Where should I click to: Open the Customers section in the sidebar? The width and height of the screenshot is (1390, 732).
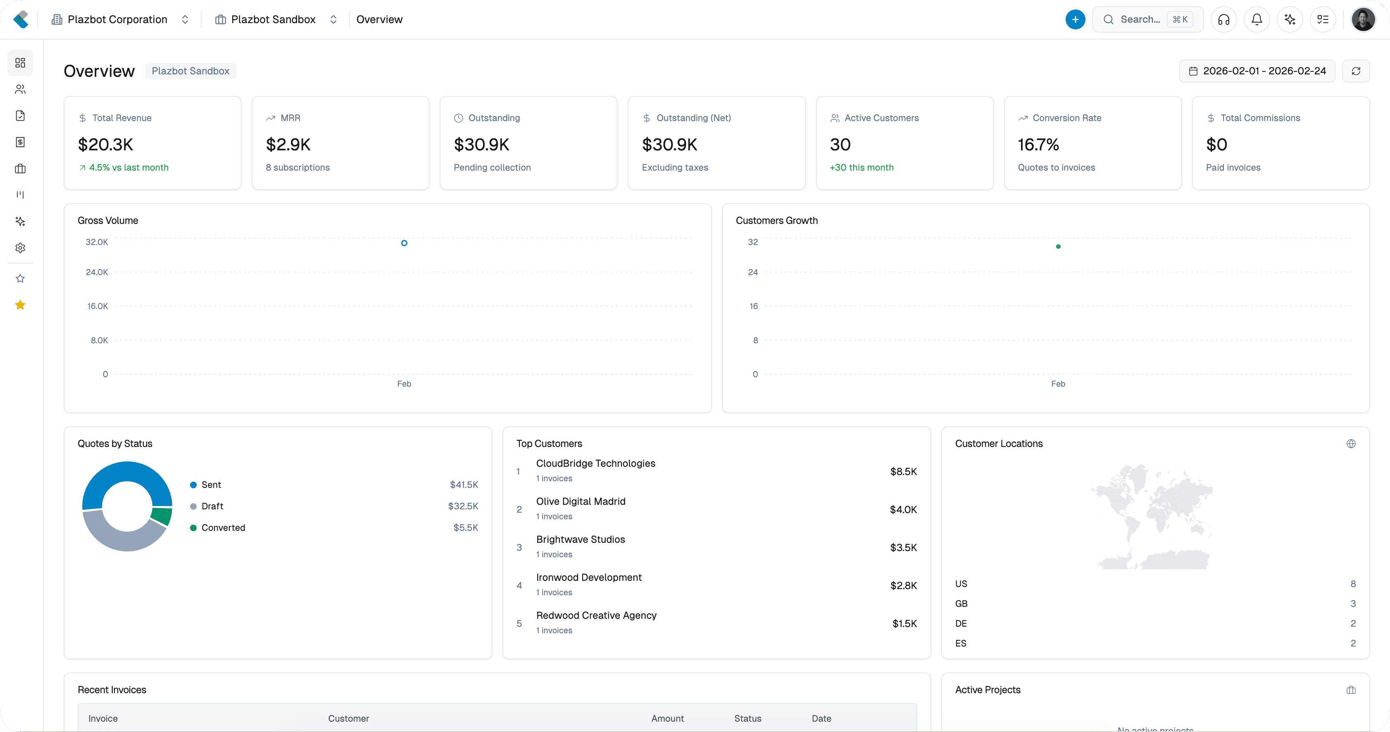pyautogui.click(x=20, y=89)
